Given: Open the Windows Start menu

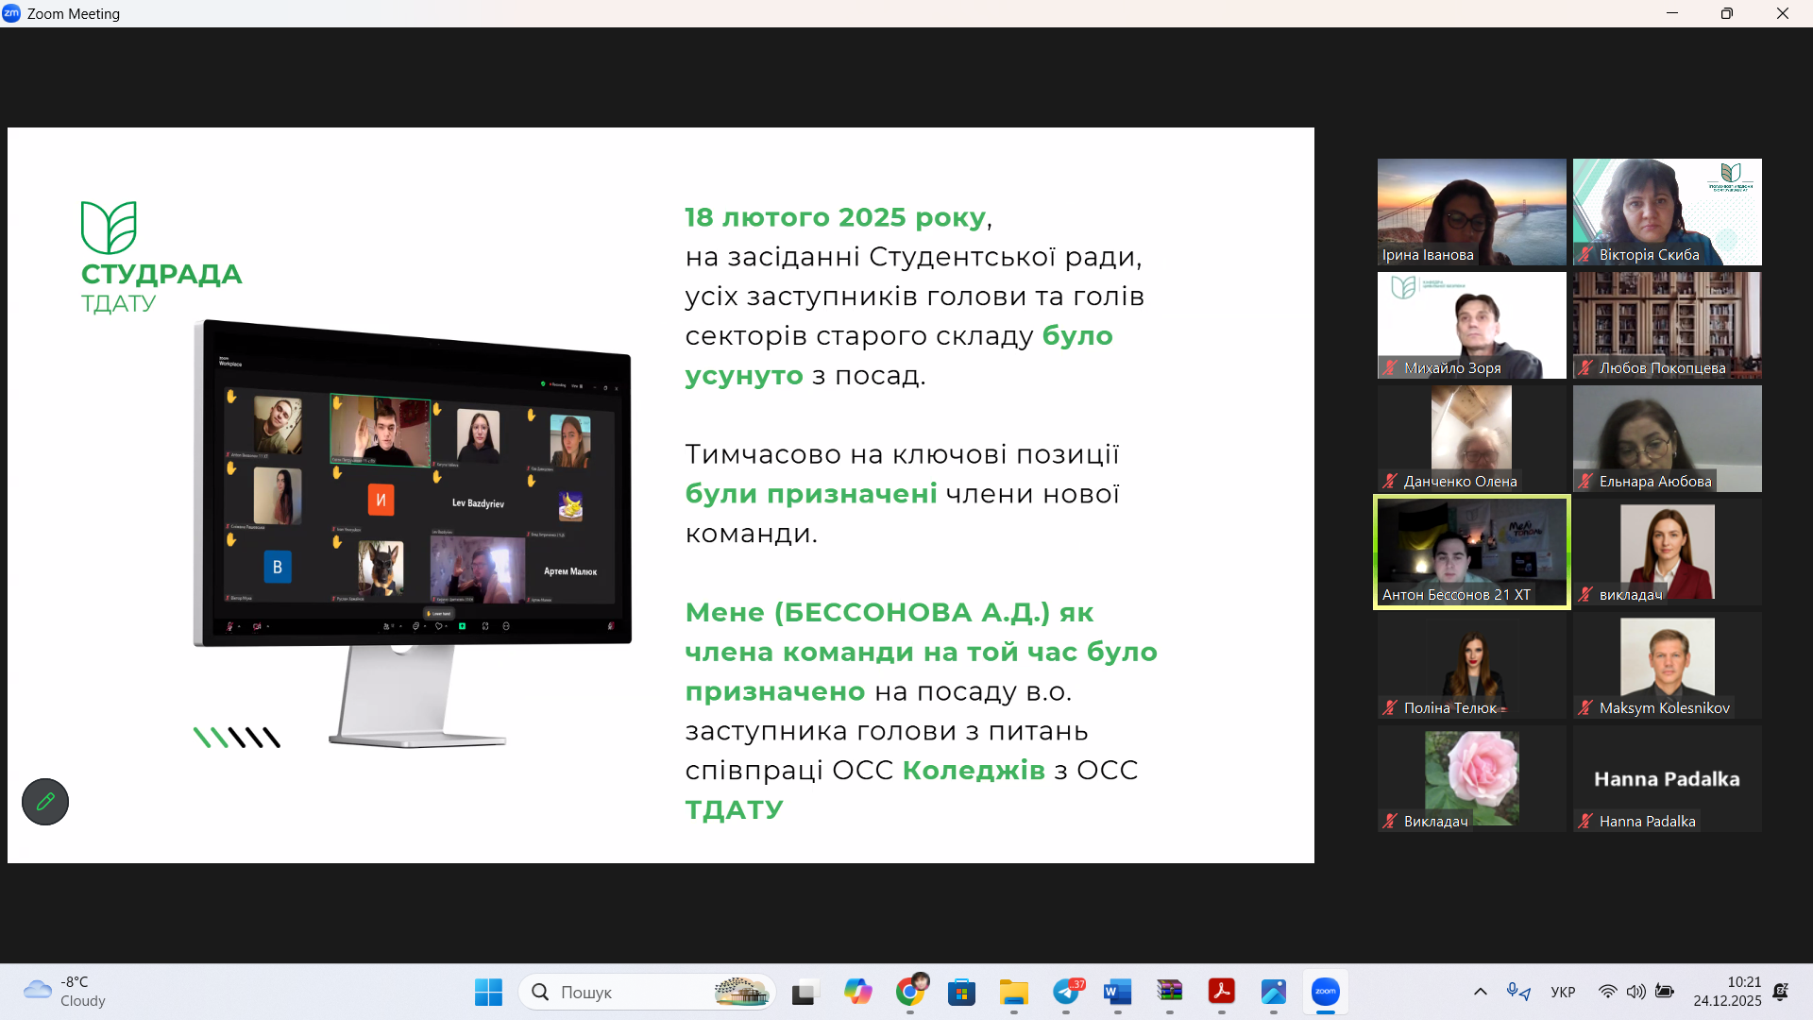Looking at the screenshot, I should coord(487,992).
